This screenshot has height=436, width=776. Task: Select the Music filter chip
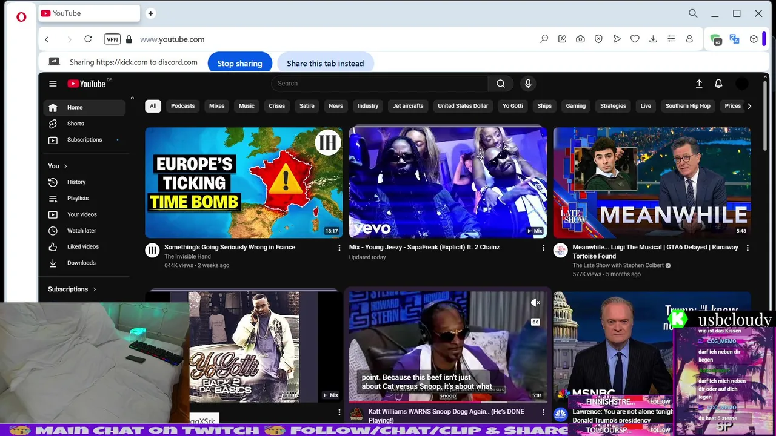pos(247,106)
